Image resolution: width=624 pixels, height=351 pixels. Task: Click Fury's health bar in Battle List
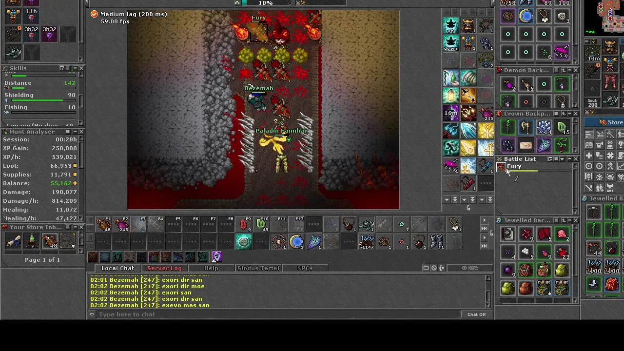coord(539,171)
